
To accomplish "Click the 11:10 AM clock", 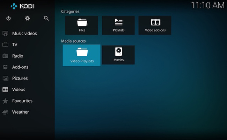I will pyautogui.click(x=208, y=5).
